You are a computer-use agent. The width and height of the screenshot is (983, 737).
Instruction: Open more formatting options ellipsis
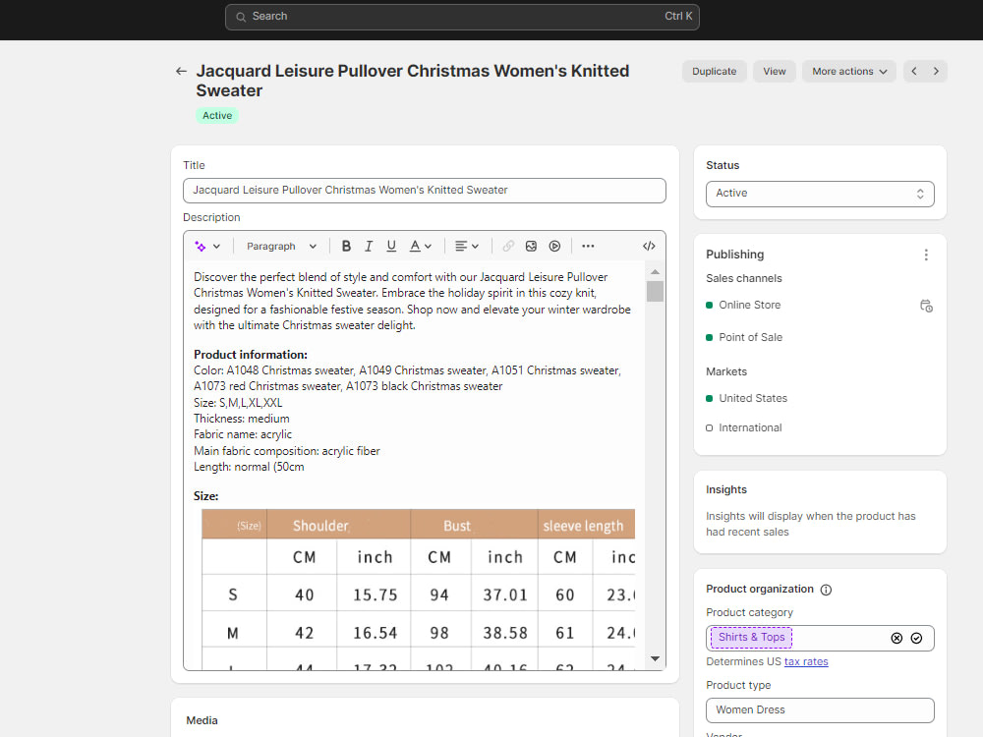pos(588,247)
